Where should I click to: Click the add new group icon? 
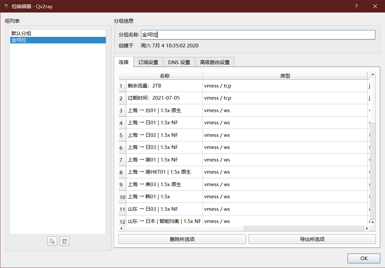tap(52, 241)
